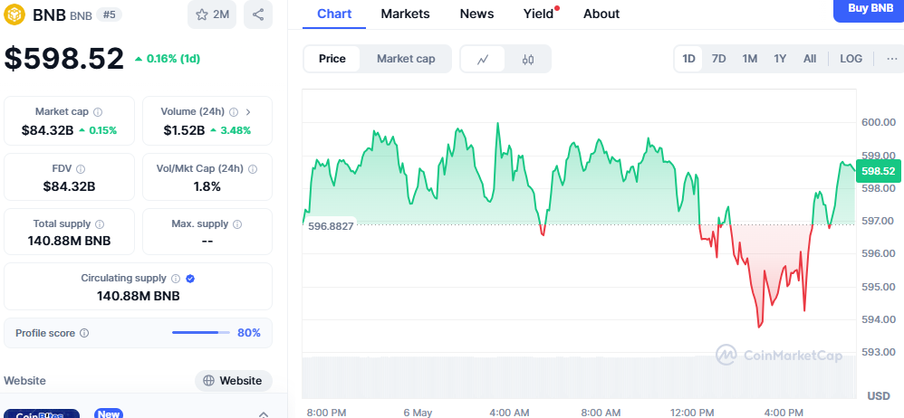This screenshot has height=418, width=904.
Task: Click the FDV info icon
Action: (81, 169)
